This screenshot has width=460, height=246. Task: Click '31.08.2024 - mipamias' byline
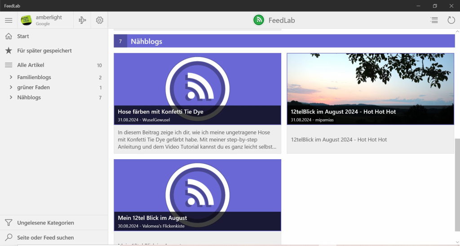pyautogui.click(x=312, y=120)
